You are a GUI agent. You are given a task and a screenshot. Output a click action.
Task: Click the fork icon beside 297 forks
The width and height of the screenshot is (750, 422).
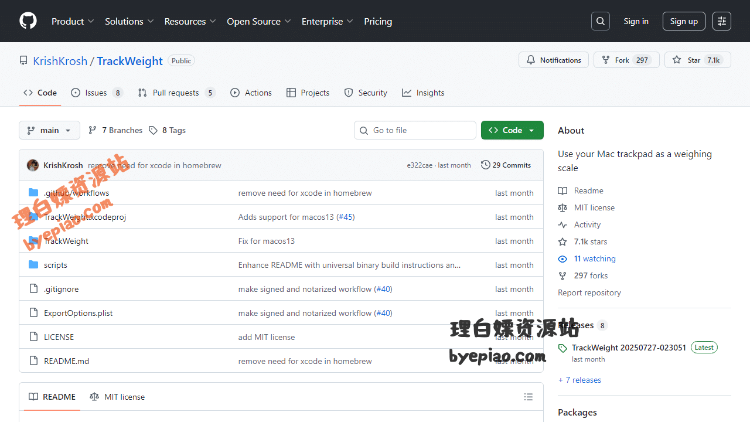[562, 275]
